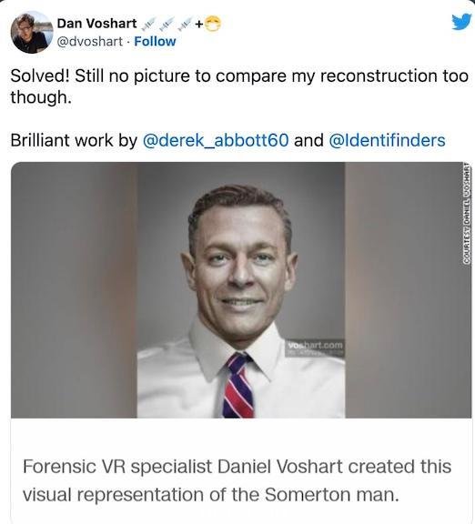The width and height of the screenshot is (475, 524).
Task: Follow the @dvoshart account
Action: (x=155, y=42)
